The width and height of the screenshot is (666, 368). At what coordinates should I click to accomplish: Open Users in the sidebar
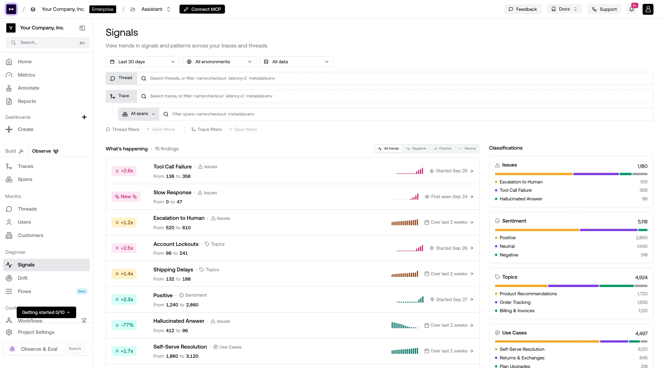click(46, 222)
